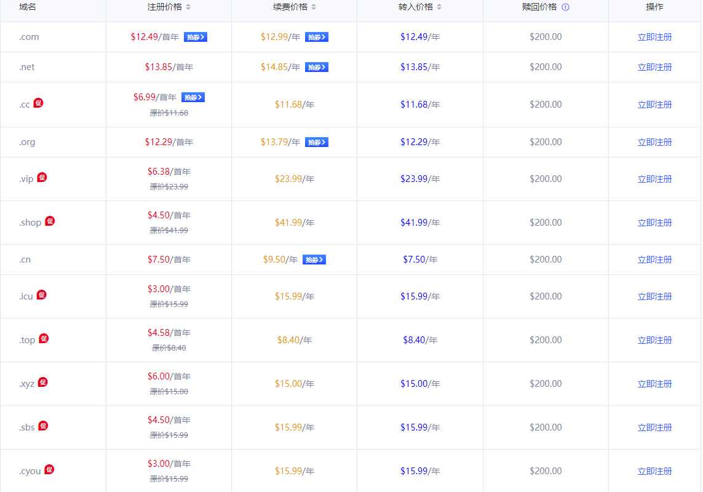This screenshot has height=492, width=703.
Task: Click the red 促 promo badge beside .shop
Action: pos(50,221)
